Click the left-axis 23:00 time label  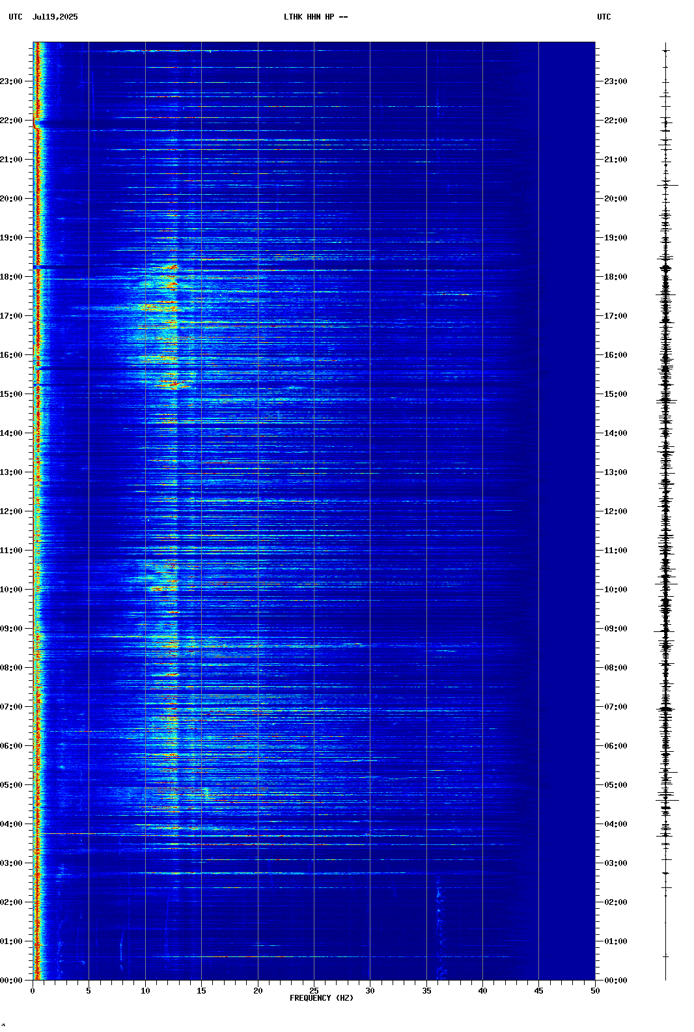11,81
